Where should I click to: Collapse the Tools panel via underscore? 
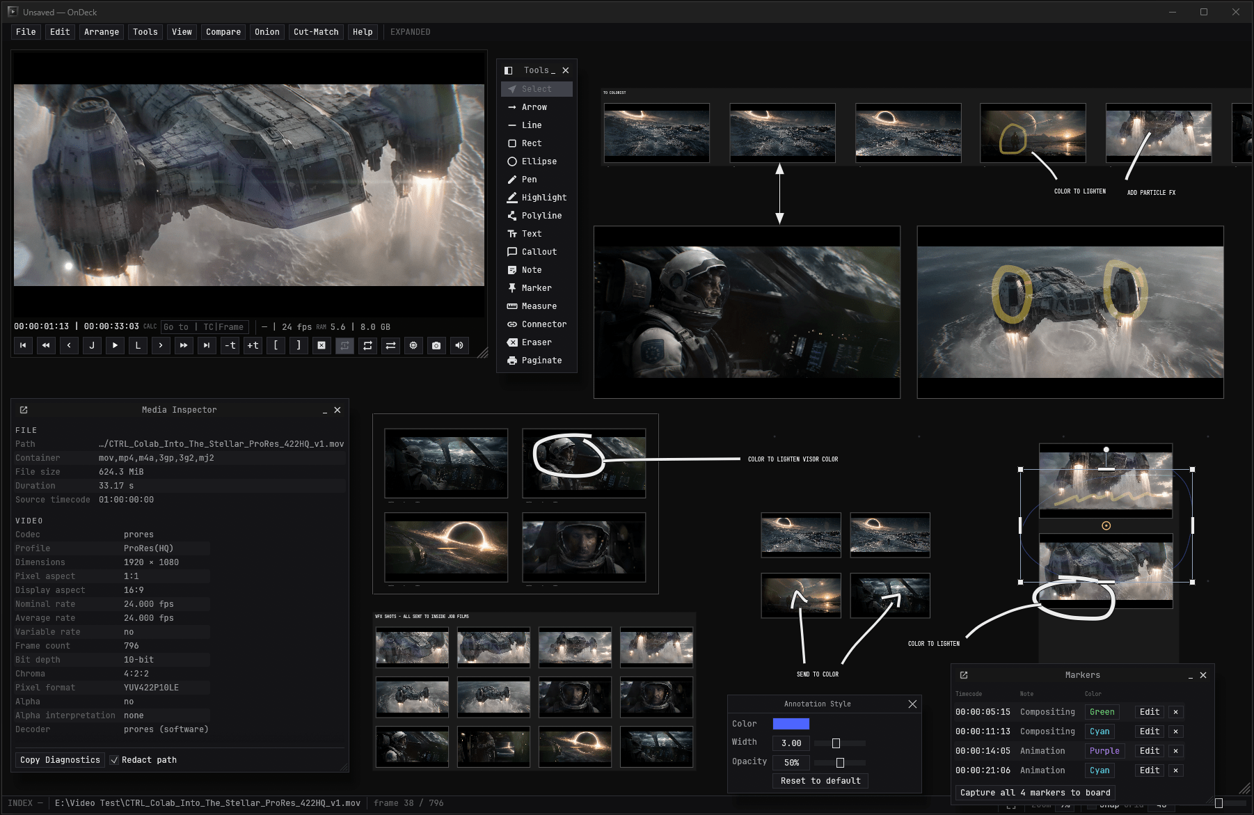point(553,70)
